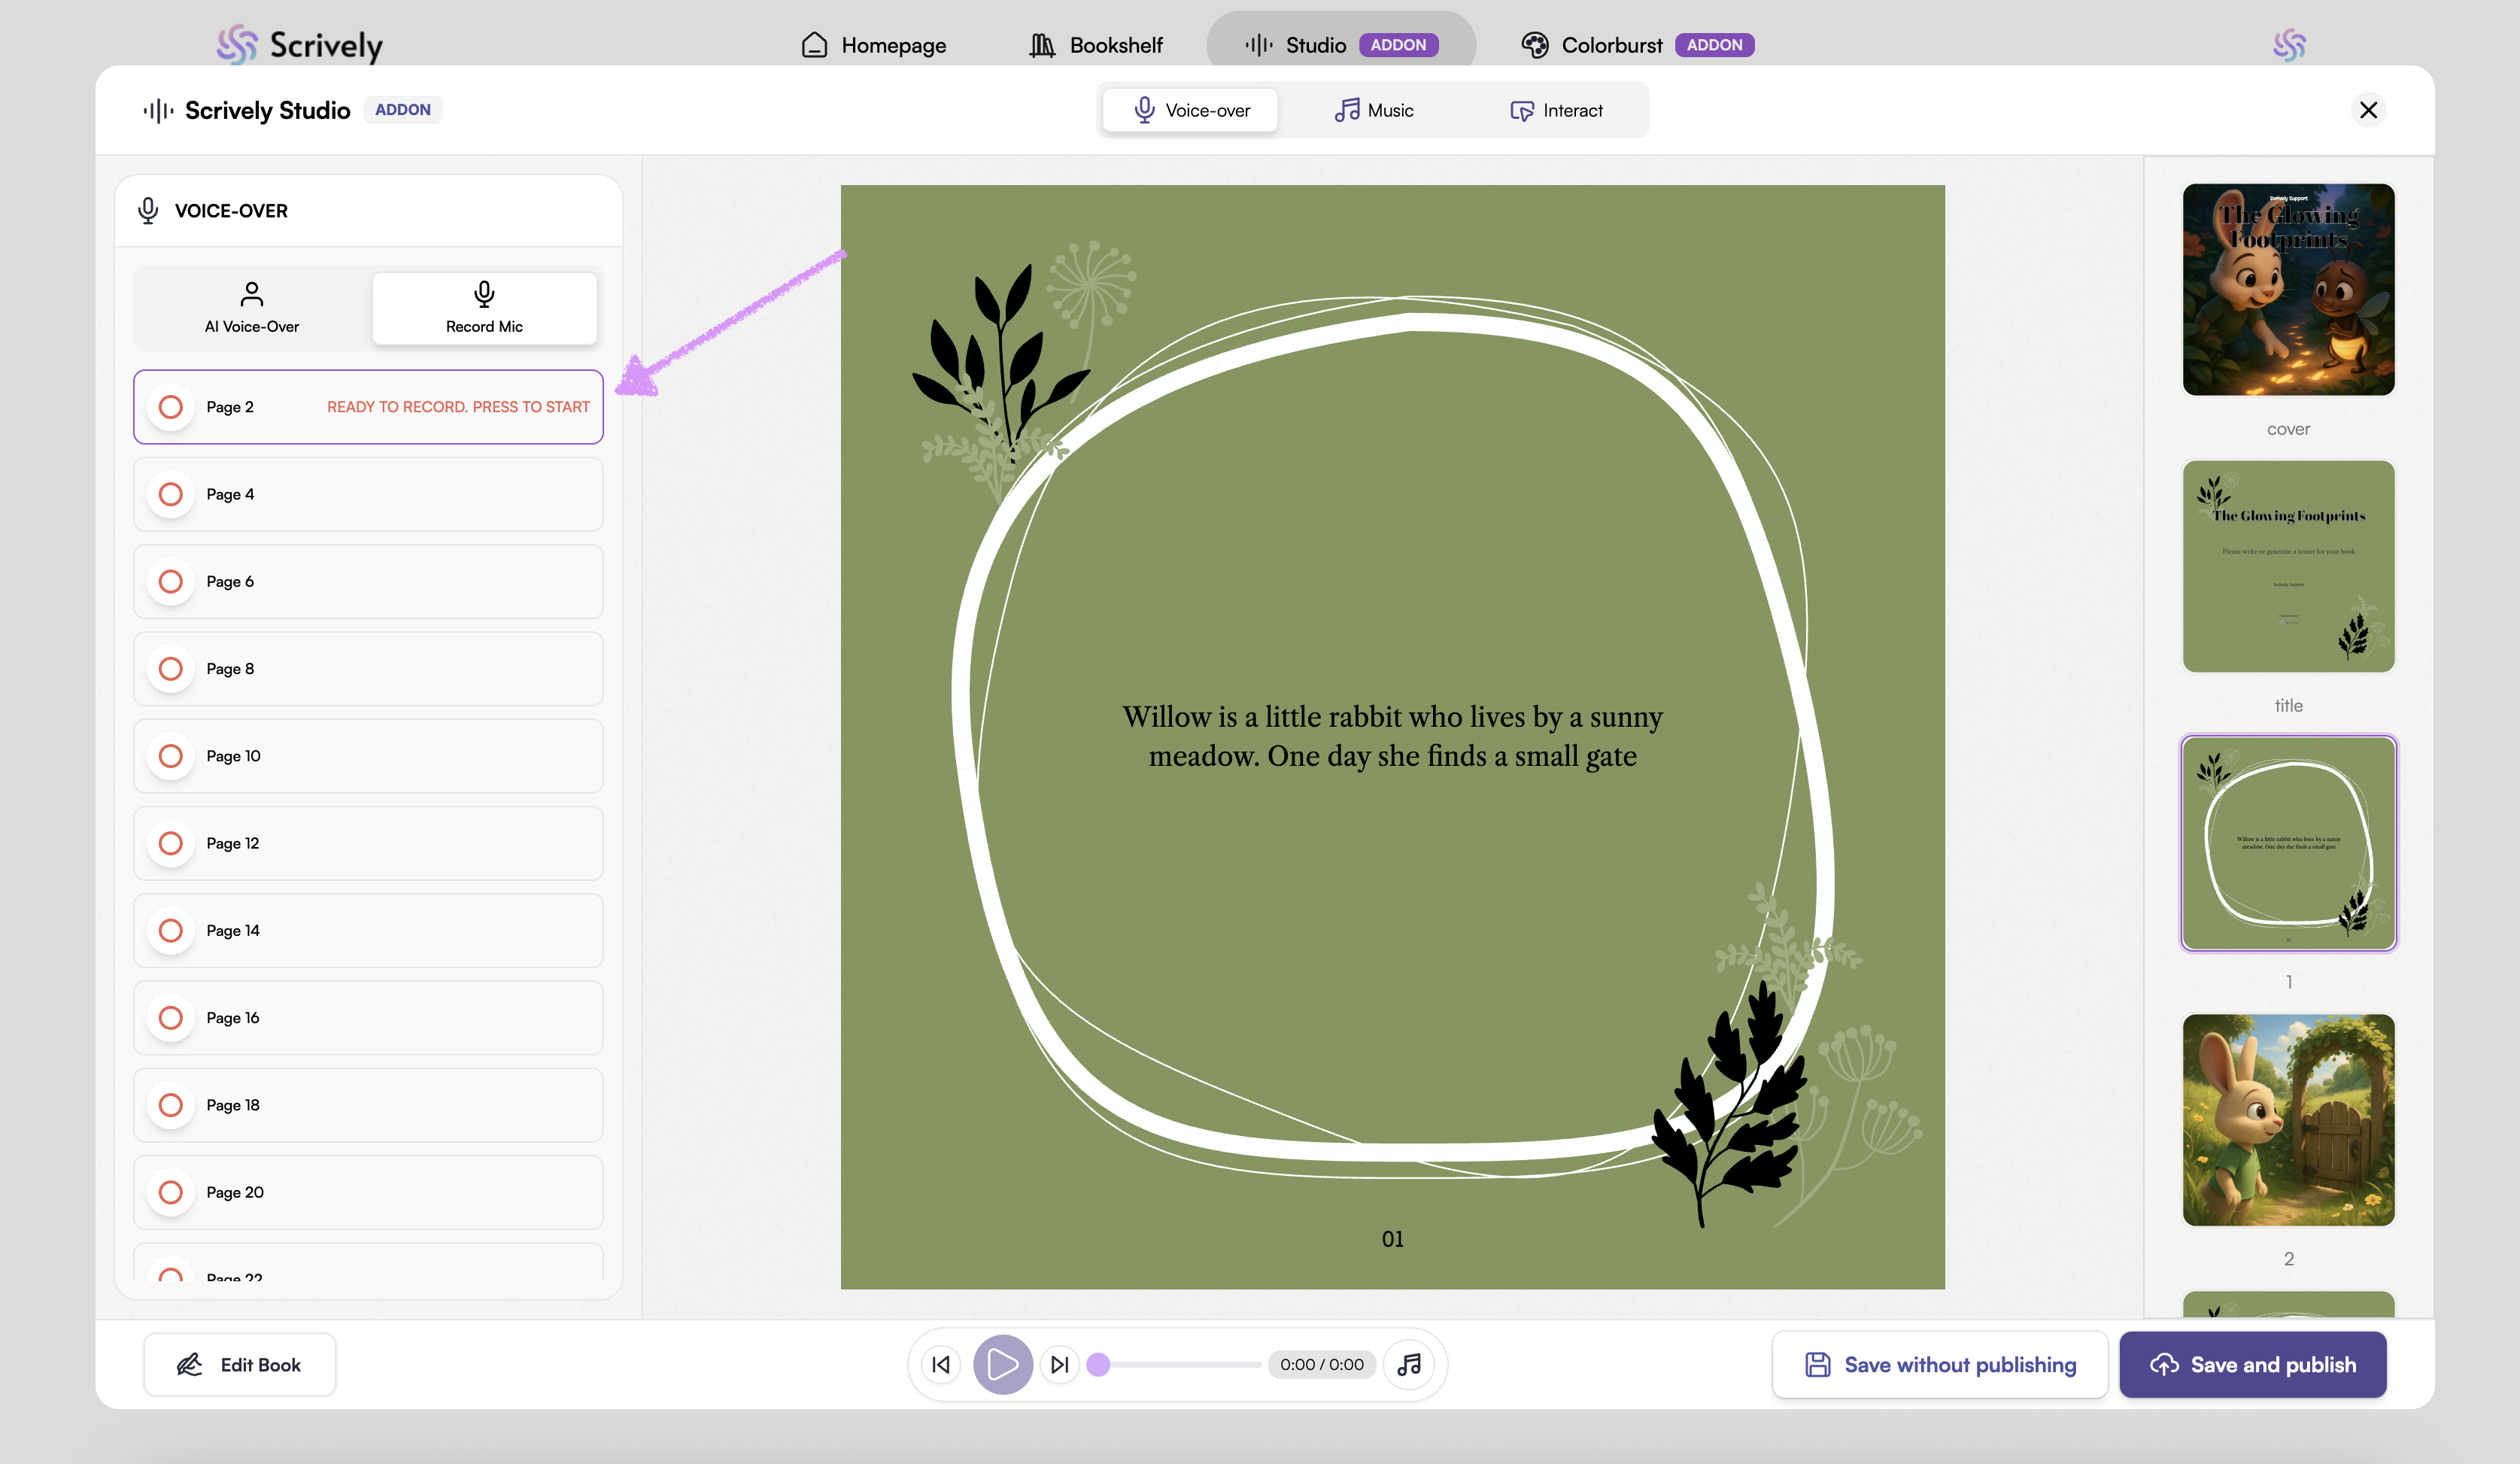Switch to AI Voice-Over mode
Image resolution: width=2520 pixels, height=1464 pixels.
252,308
